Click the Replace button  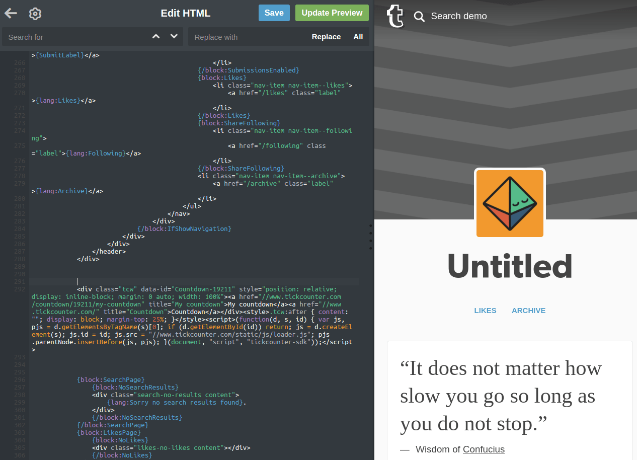coord(326,37)
